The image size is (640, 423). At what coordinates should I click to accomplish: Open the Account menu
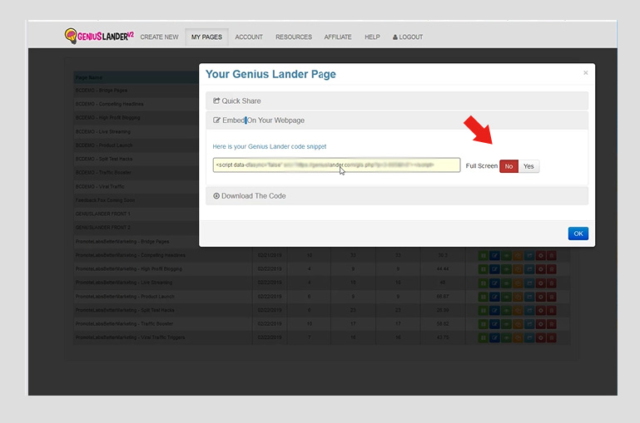(249, 37)
